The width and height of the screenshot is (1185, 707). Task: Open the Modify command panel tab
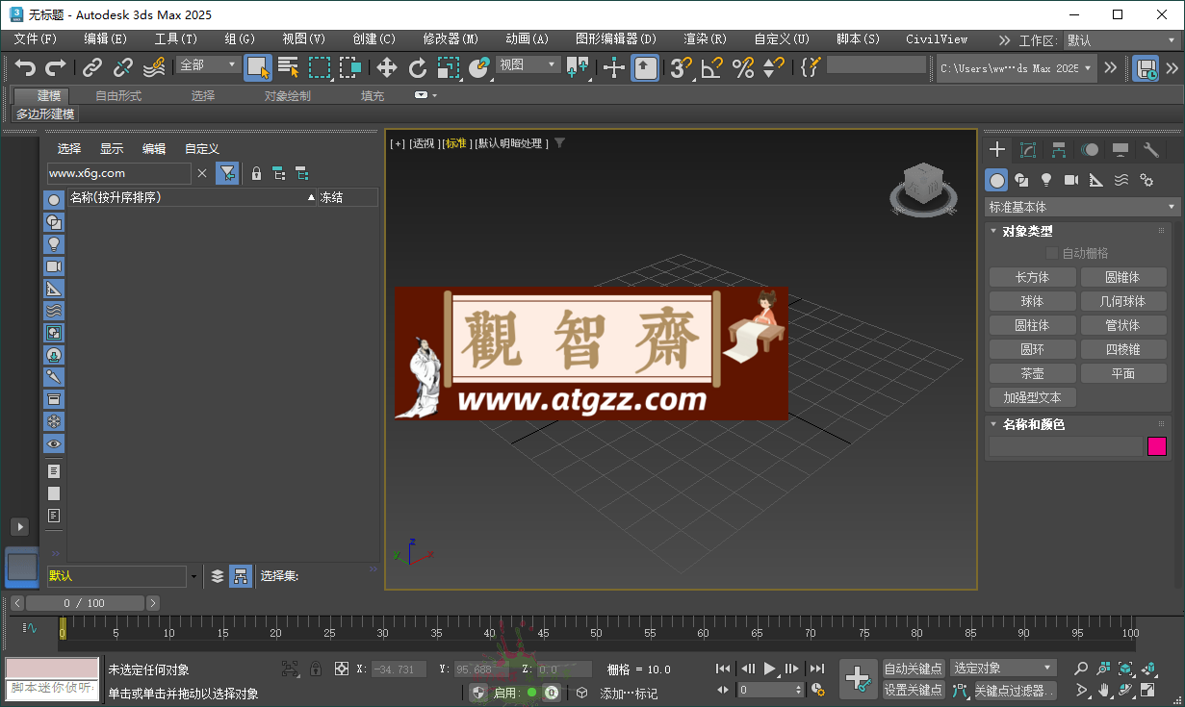pos(1028,150)
